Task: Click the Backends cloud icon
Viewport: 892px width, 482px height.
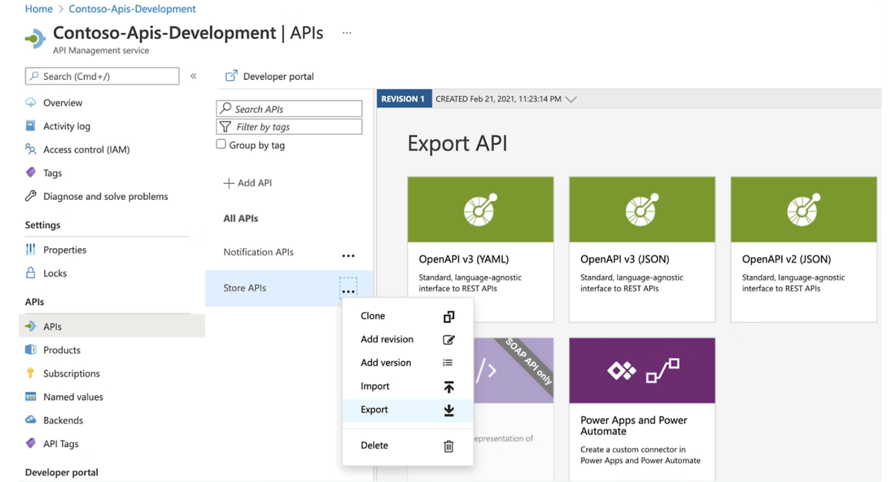Action: tap(31, 420)
